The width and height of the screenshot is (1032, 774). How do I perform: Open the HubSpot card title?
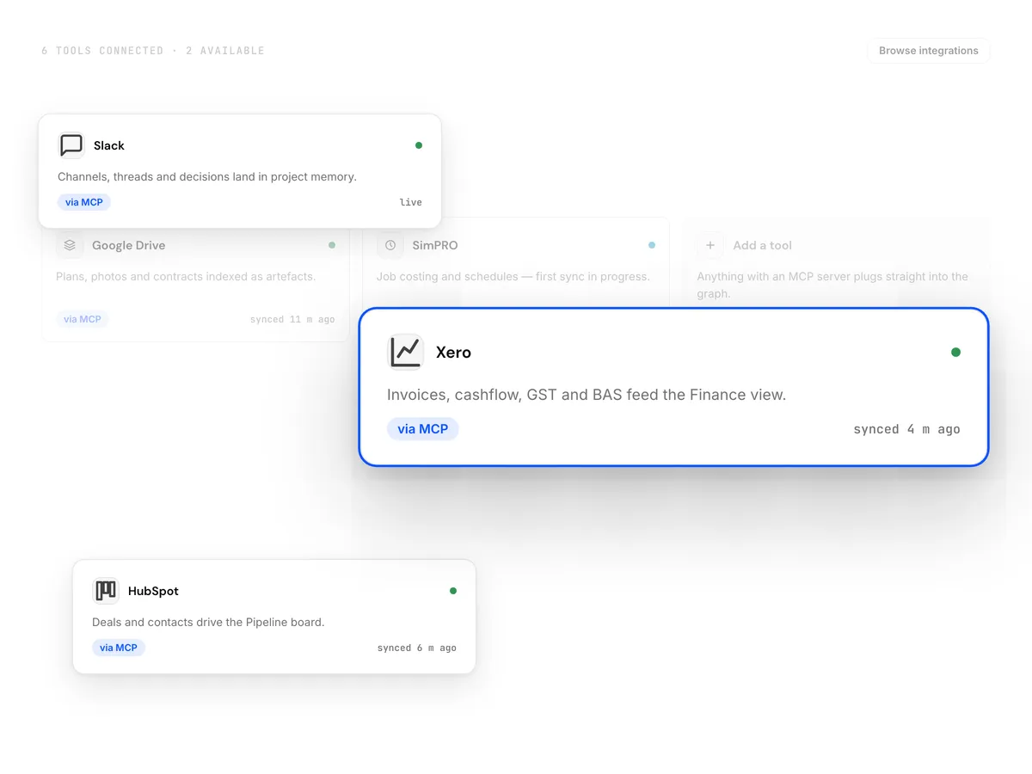tap(153, 591)
